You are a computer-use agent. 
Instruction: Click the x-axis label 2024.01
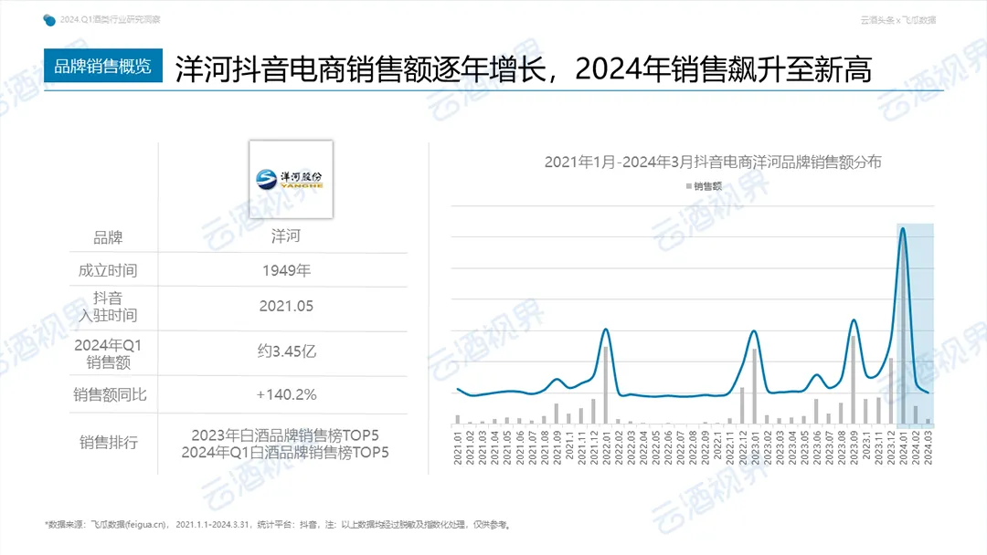(x=903, y=447)
